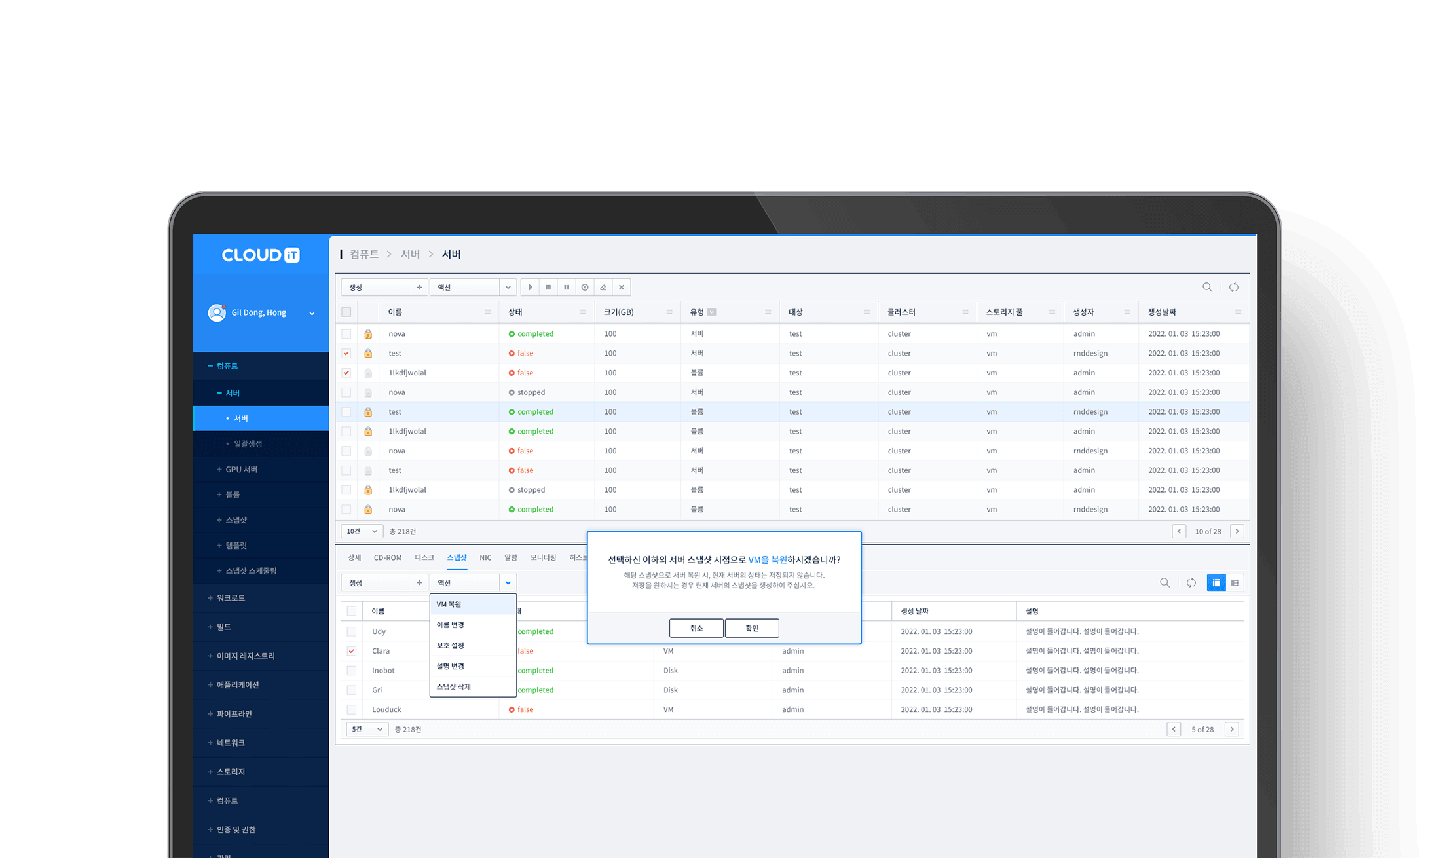Uncheck the test row with false status

tap(346, 353)
